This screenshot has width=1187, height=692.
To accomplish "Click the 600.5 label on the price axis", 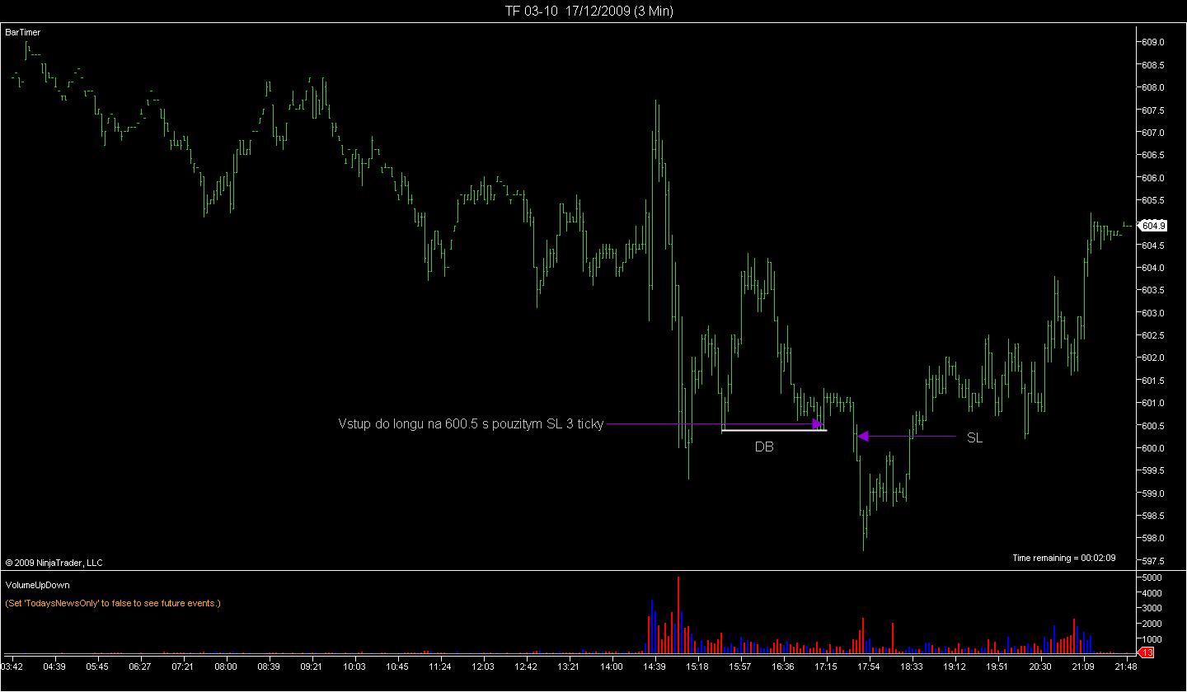I will pos(1152,426).
